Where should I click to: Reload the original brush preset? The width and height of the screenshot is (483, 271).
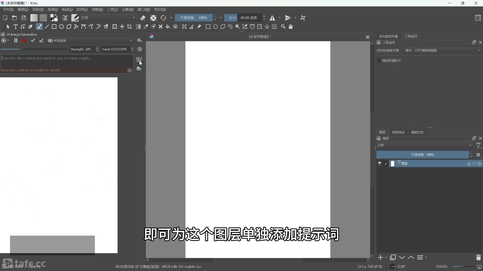[163, 18]
